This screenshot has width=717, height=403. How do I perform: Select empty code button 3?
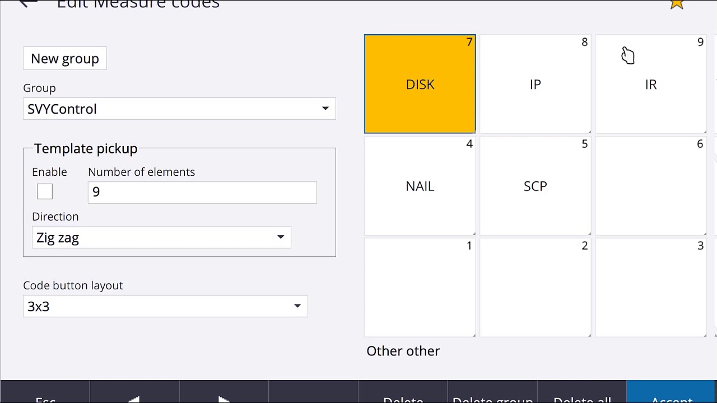point(651,288)
